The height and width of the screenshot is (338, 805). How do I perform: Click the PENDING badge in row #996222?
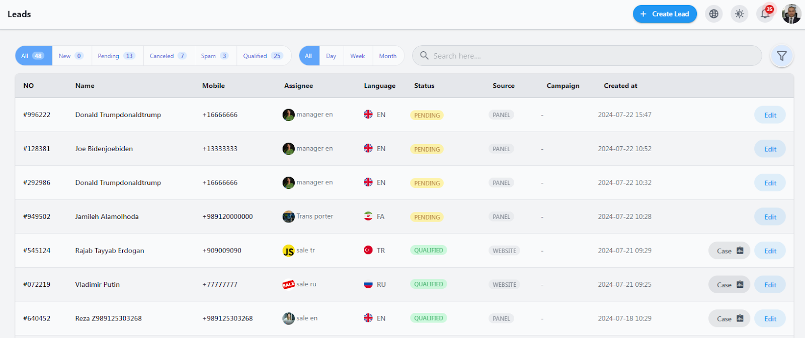pyautogui.click(x=427, y=115)
